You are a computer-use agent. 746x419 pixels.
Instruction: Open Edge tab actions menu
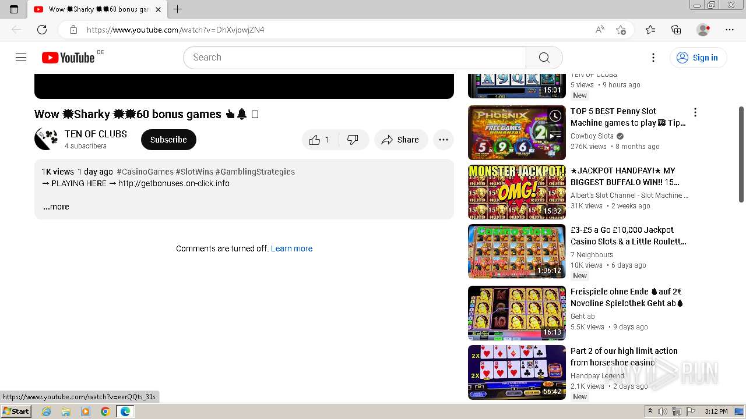pyautogui.click(x=14, y=9)
